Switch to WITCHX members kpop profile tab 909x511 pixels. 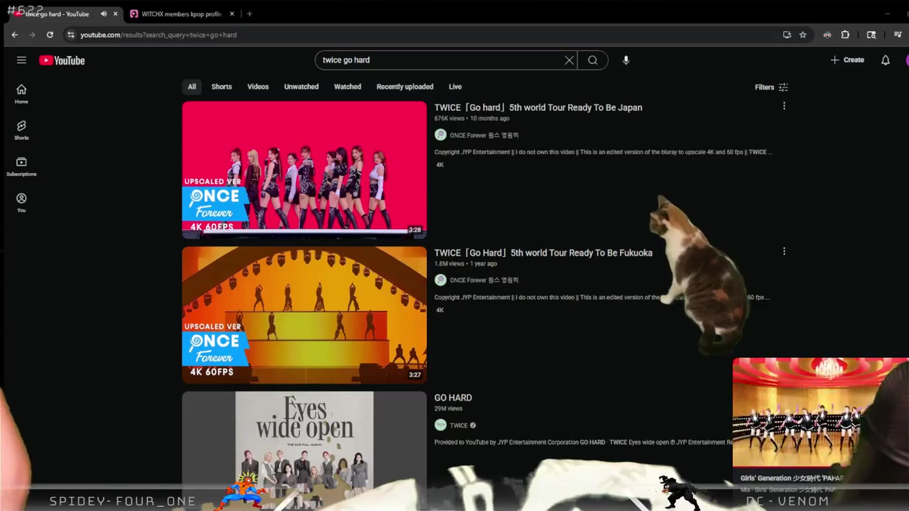(182, 14)
